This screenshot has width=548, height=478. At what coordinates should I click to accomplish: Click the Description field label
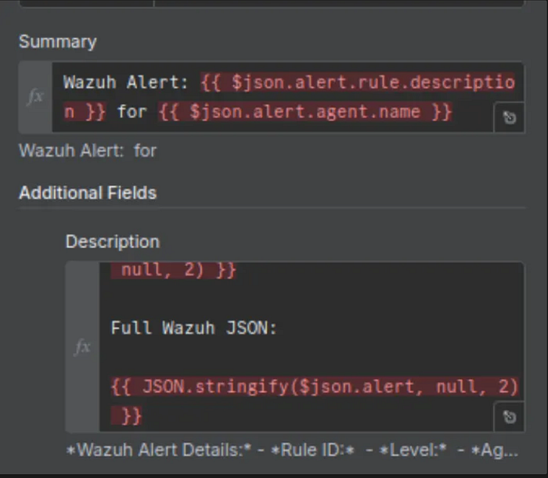click(113, 242)
